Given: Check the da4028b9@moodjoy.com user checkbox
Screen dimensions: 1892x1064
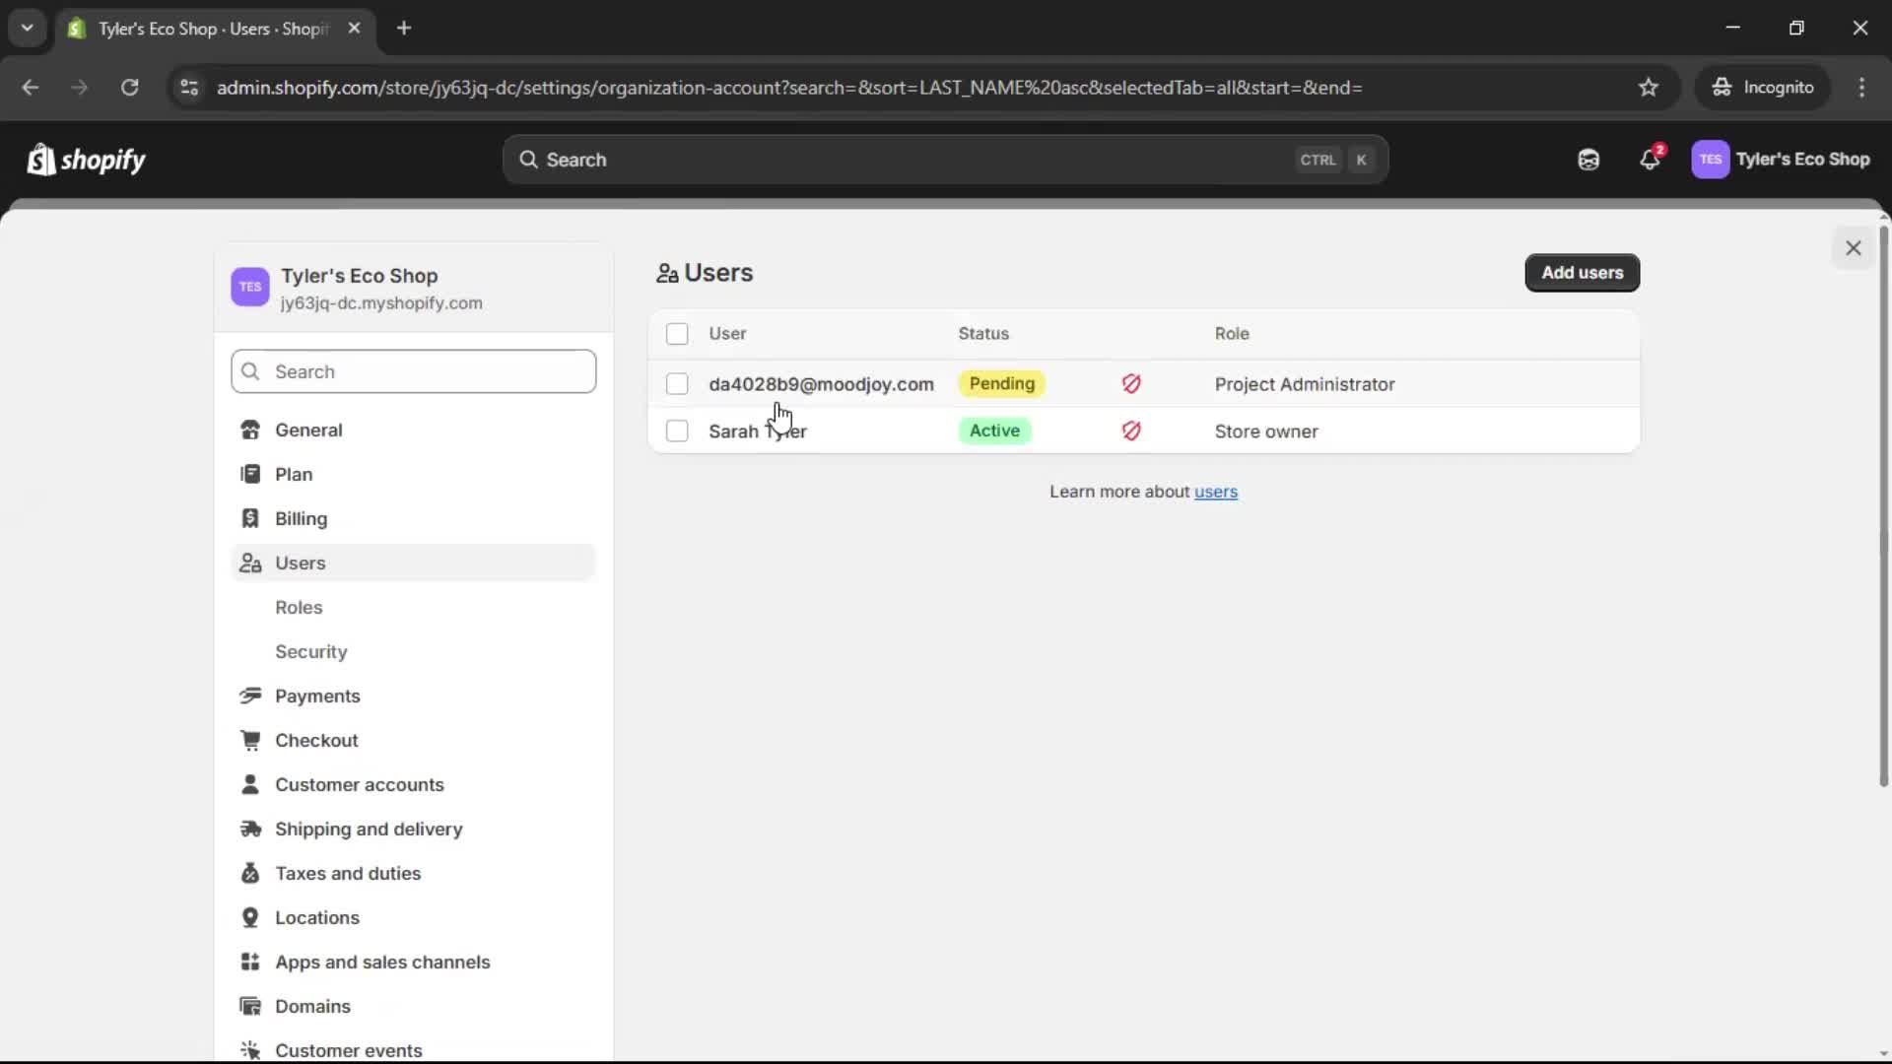Looking at the screenshot, I should tap(677, 384).
